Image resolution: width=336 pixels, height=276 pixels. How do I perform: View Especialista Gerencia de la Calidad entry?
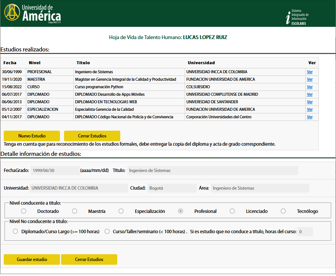pyautogui.click(x=310, y=109)
